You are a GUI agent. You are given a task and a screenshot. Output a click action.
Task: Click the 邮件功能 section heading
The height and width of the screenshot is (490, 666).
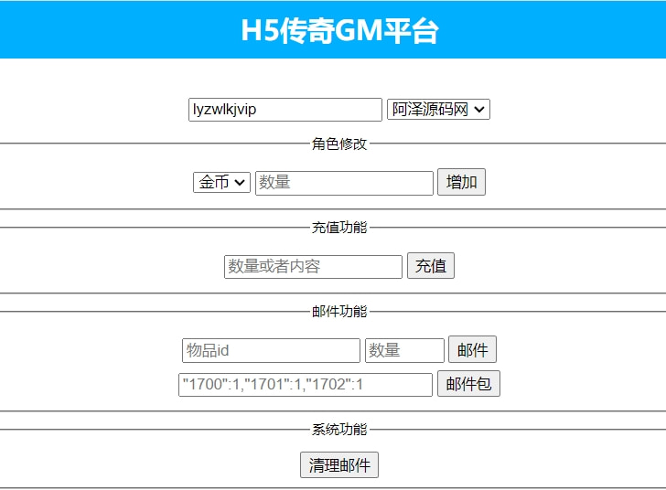click(x=339, y=312)
